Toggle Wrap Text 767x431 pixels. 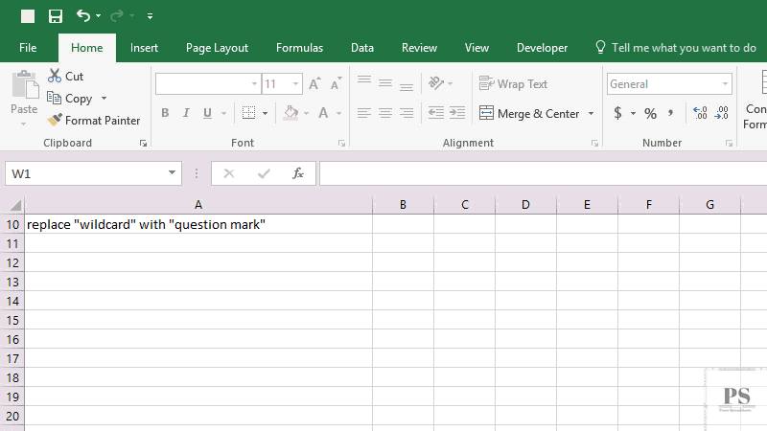click(x=513, y=84)
